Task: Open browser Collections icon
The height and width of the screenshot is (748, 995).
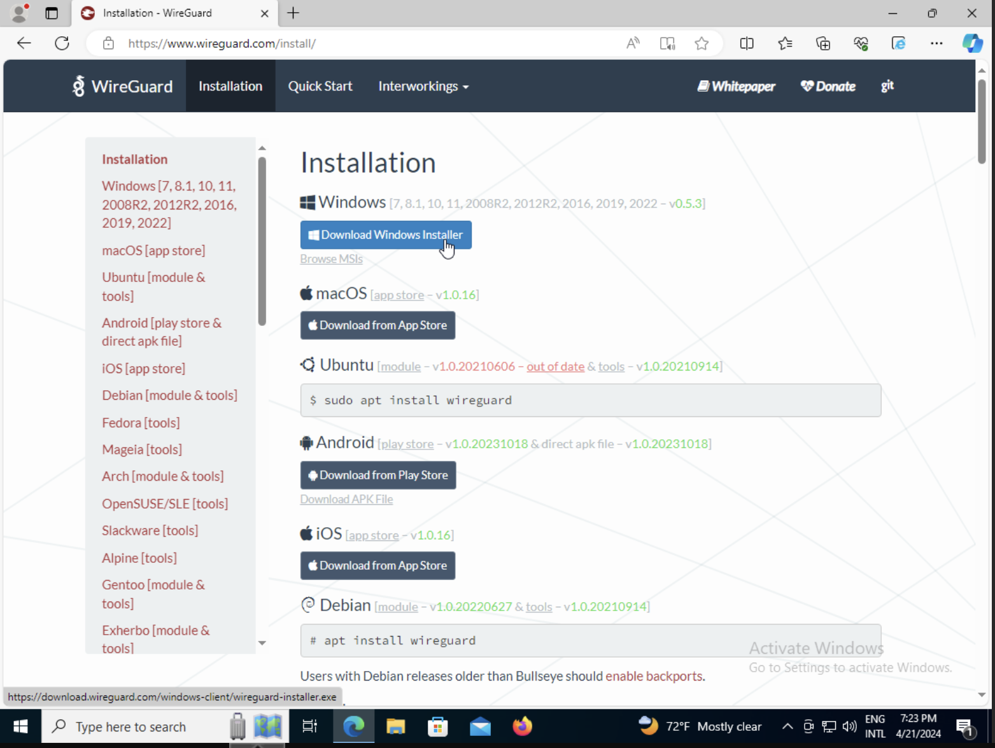Action: click(x=823, y=43)
